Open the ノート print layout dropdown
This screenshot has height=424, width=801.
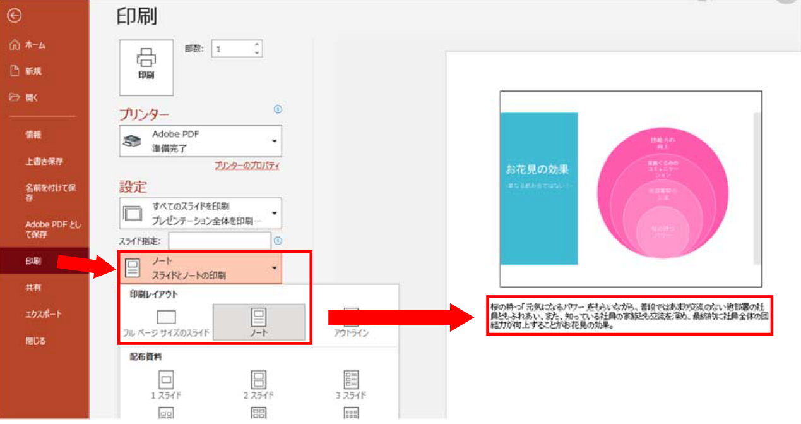coord(200,269)
